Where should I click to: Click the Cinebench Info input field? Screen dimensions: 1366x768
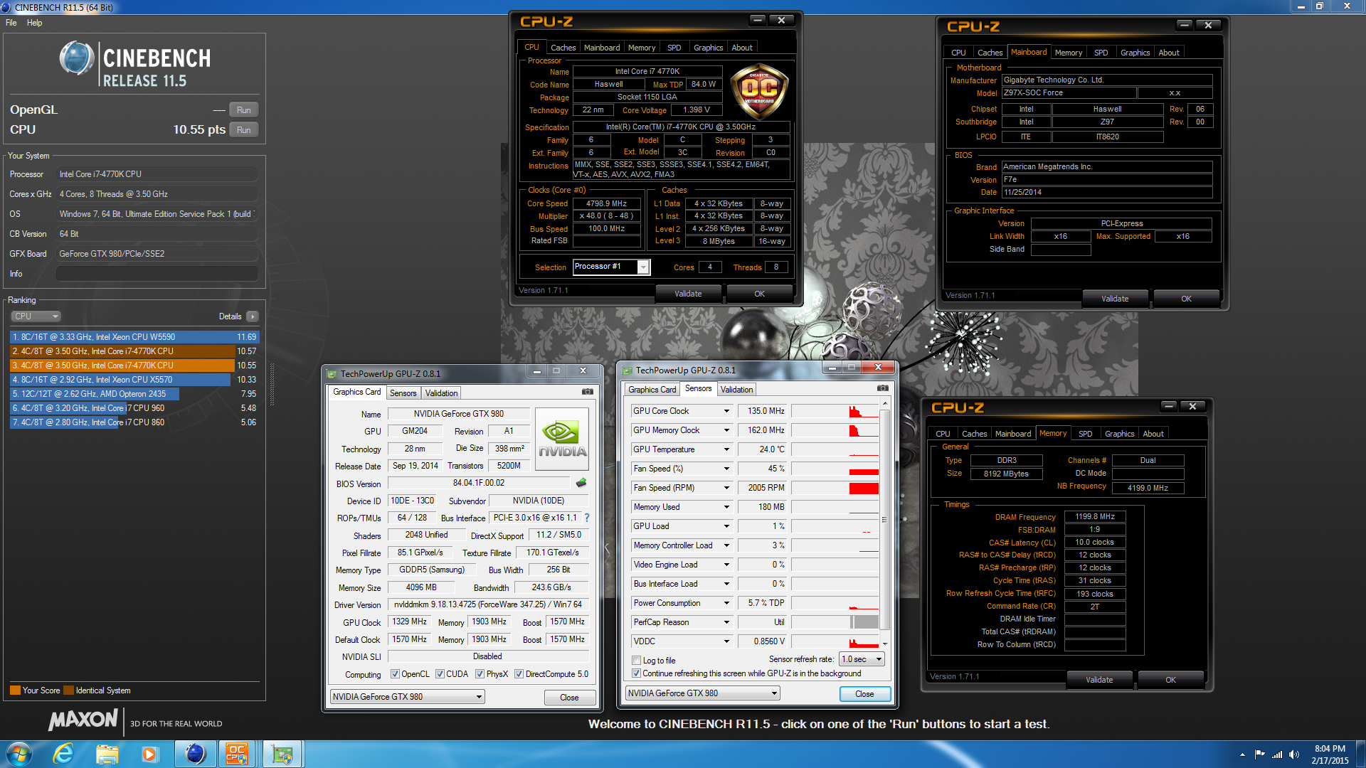[x=157, y=274]
